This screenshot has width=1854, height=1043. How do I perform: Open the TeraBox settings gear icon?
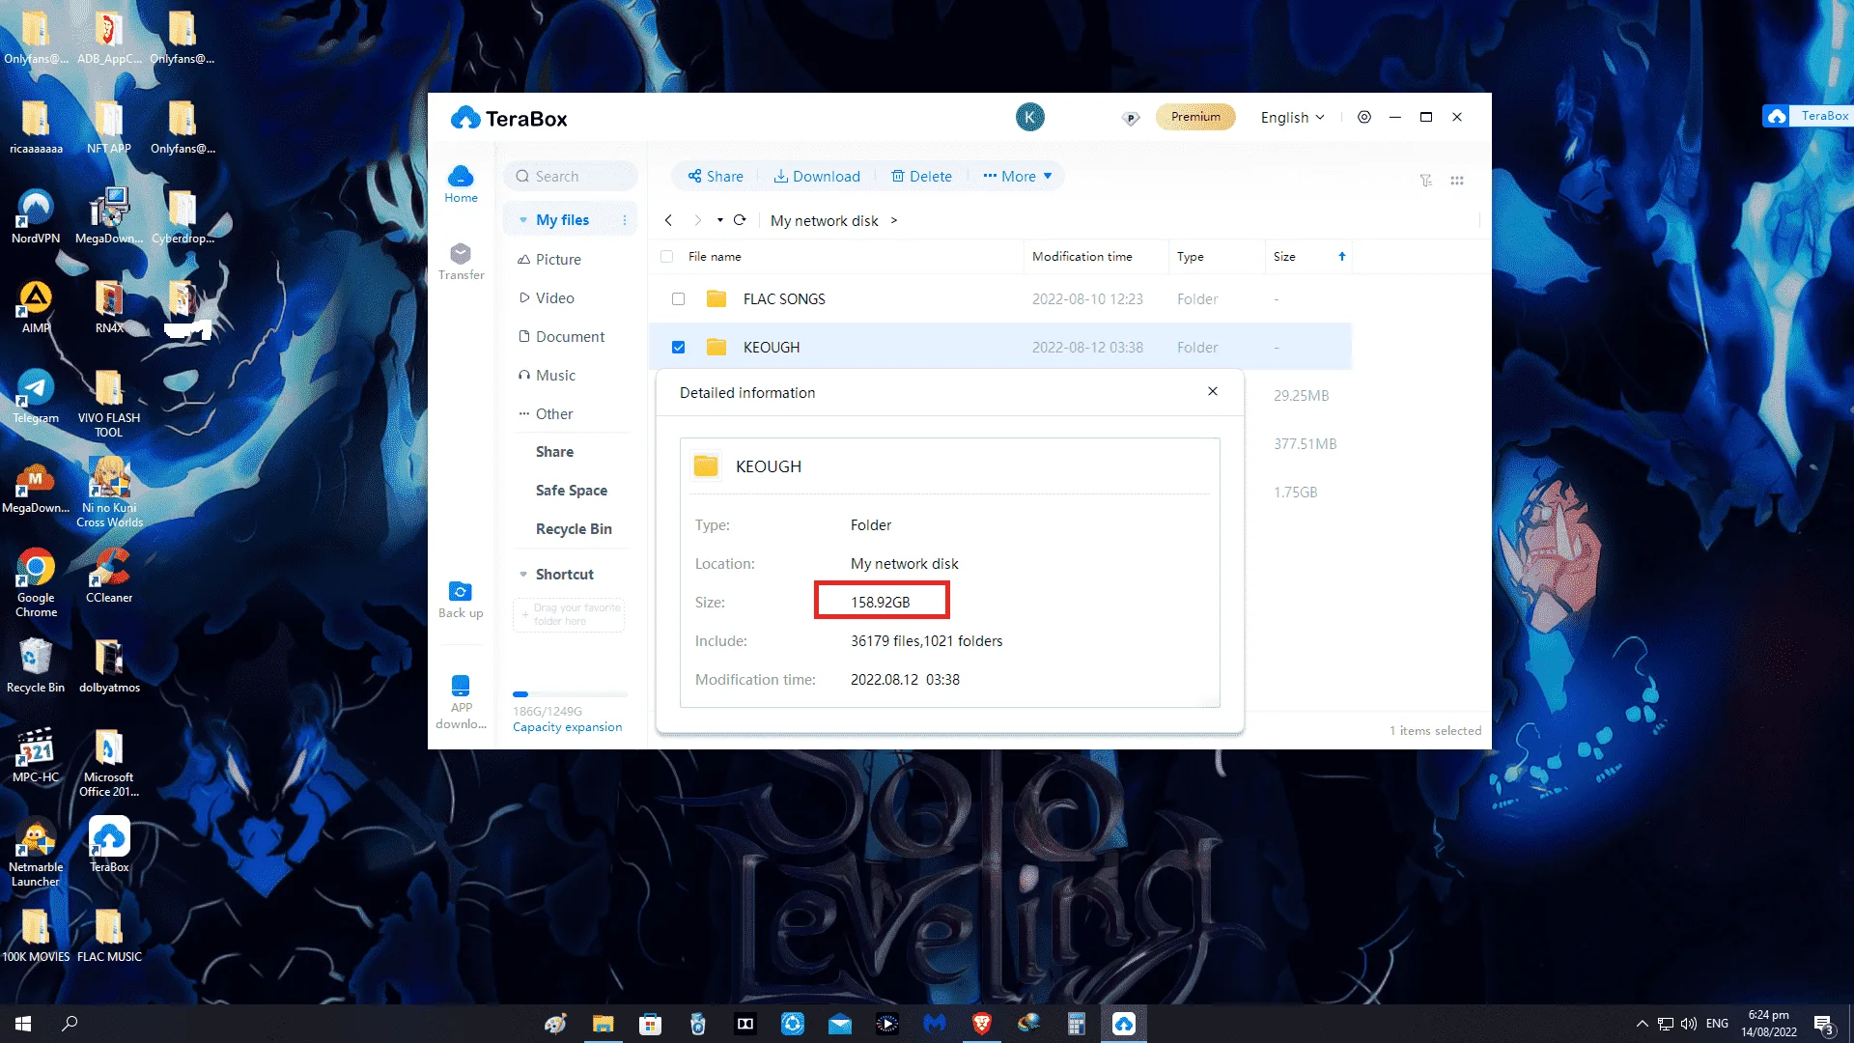click(x=1363, y=117)
